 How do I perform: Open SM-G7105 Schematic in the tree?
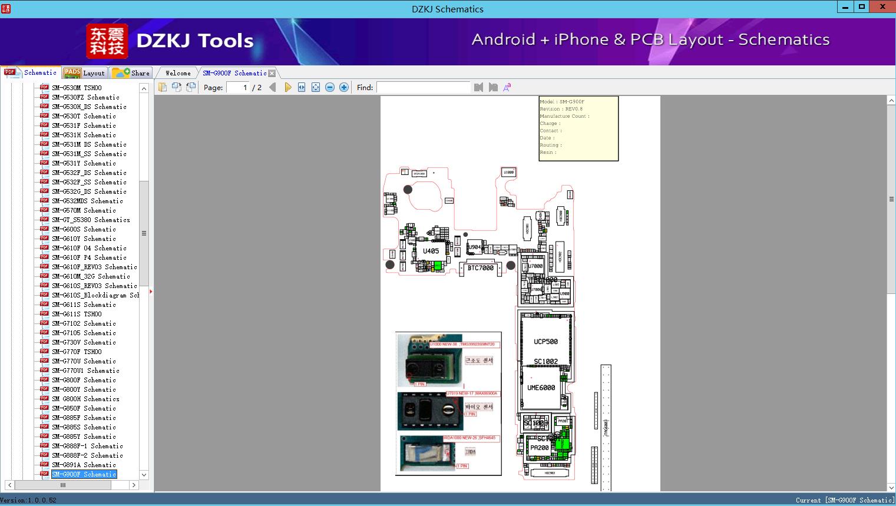[84, 333]
